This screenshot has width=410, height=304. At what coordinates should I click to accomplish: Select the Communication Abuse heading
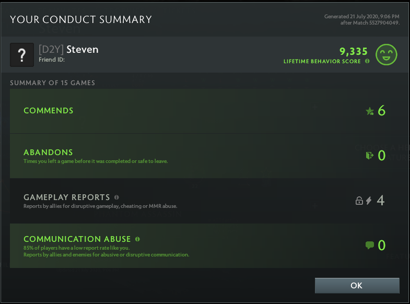(77, 239)
